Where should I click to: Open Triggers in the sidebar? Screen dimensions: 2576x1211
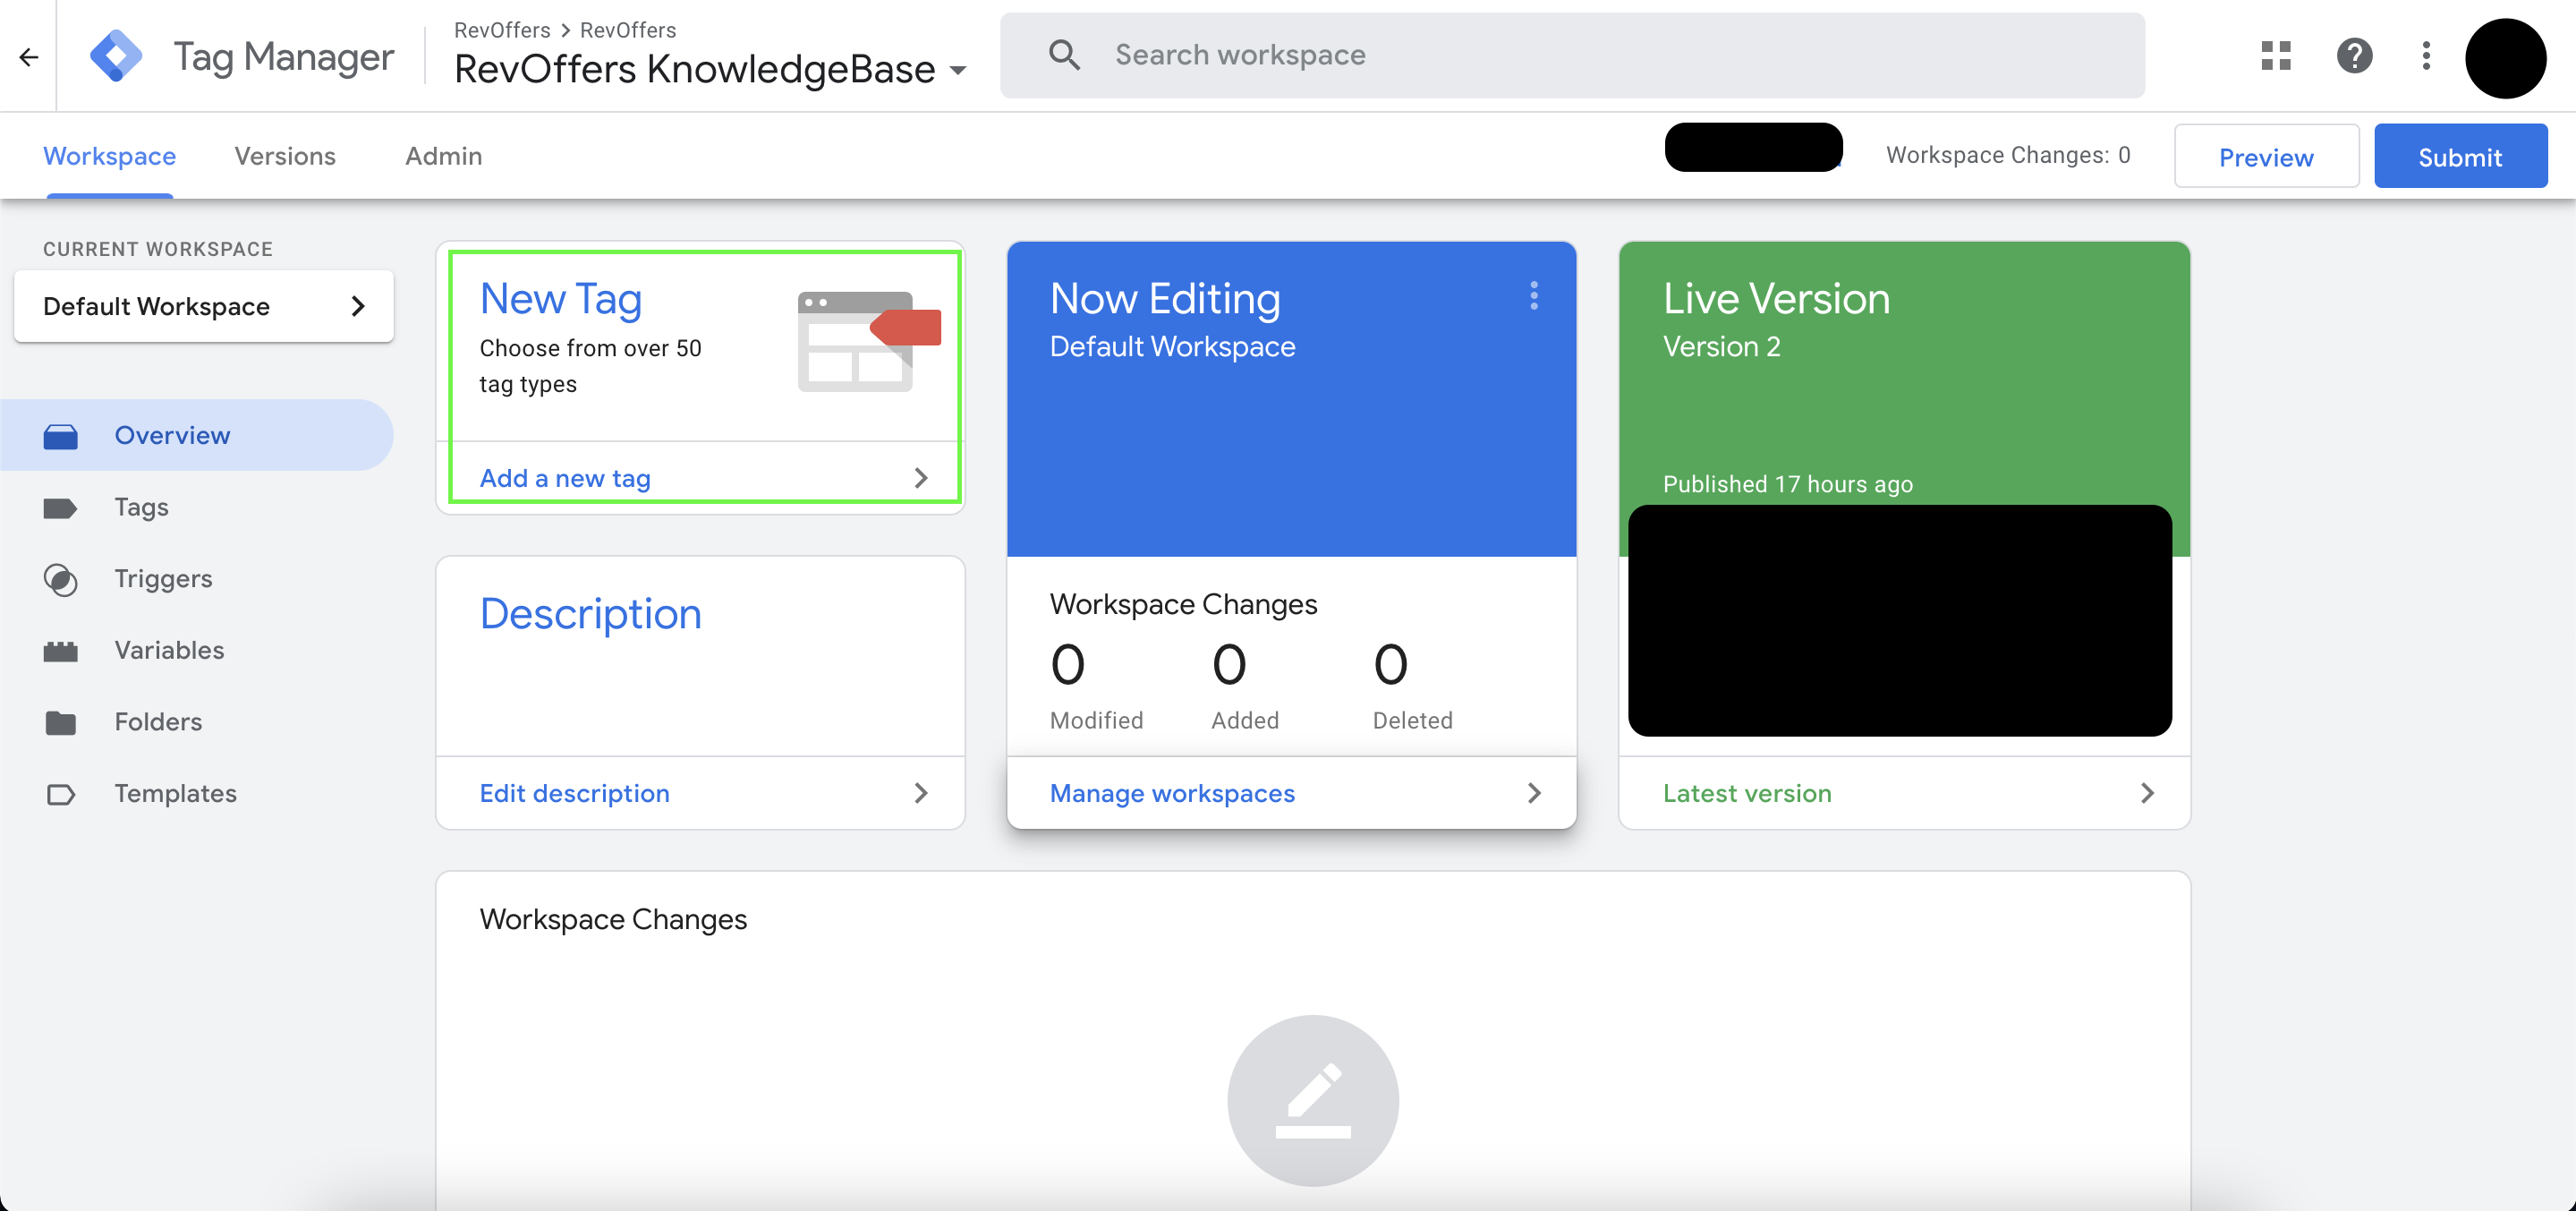[197, 579]
